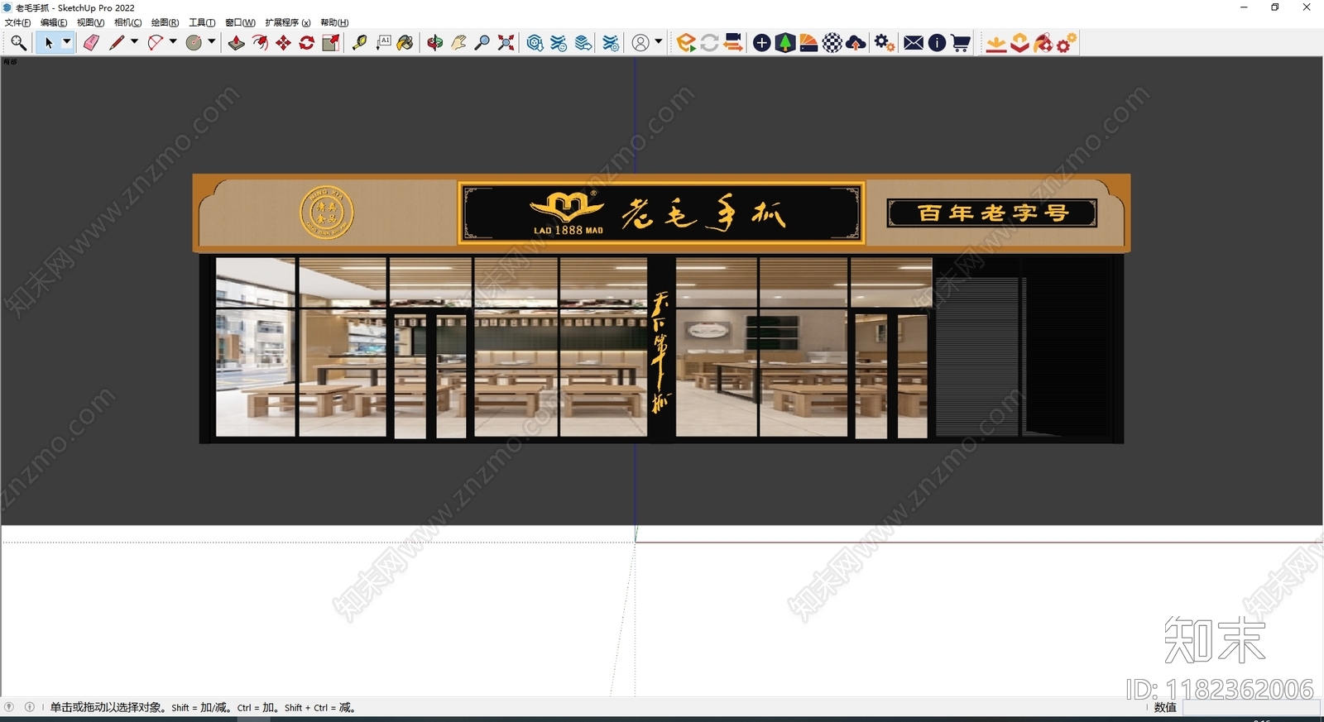Viewport: 1324px width, 722px height.
Task: Select the Tape Measure tool
Action: 360,43
